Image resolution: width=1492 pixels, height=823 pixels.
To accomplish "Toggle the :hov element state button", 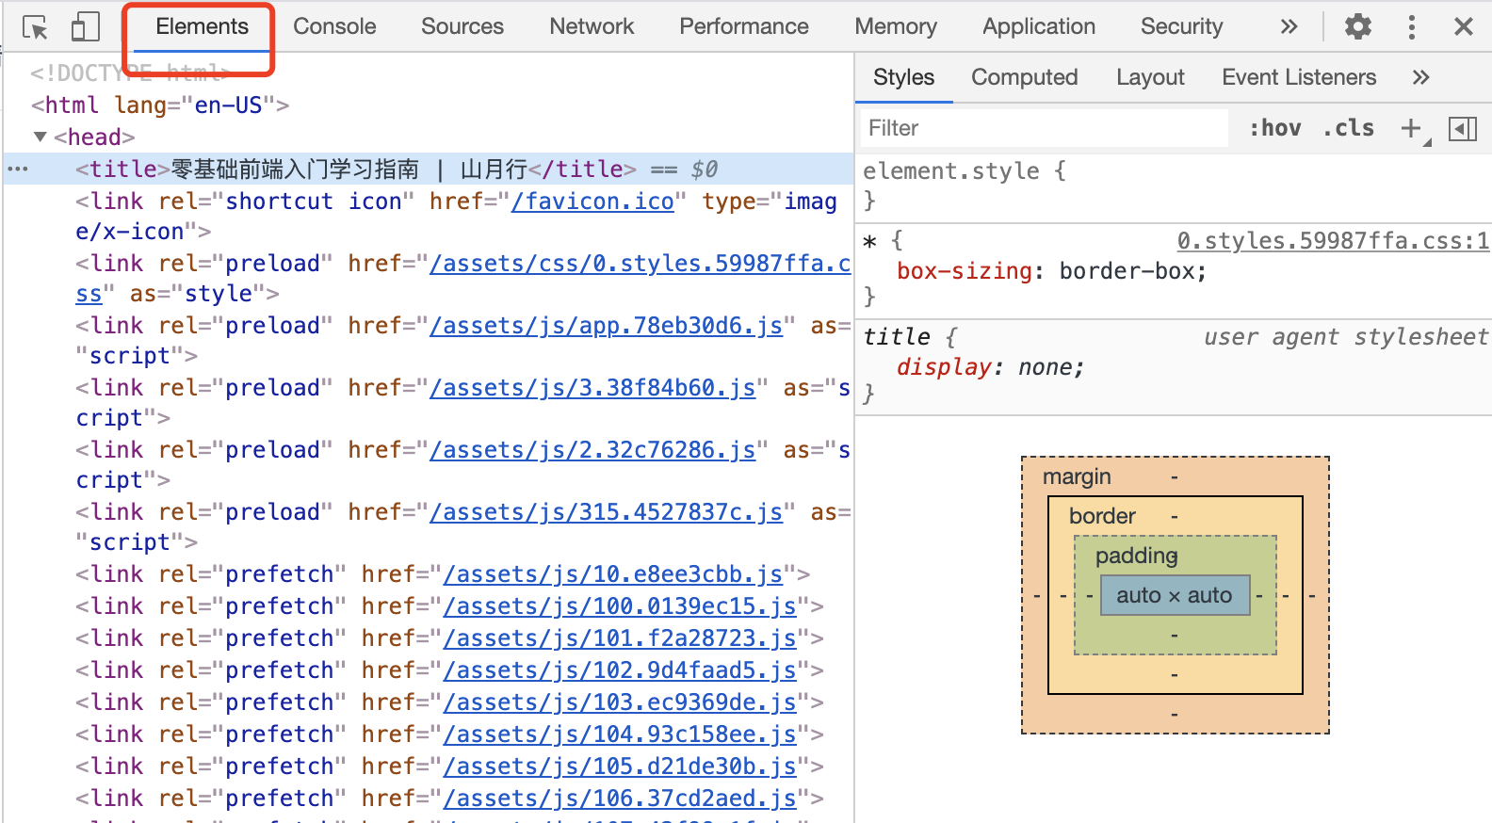I will tap(1275, 128).
